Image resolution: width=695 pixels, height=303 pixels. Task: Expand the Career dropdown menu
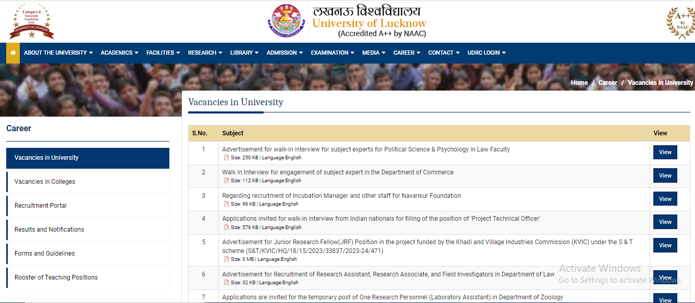407,53
